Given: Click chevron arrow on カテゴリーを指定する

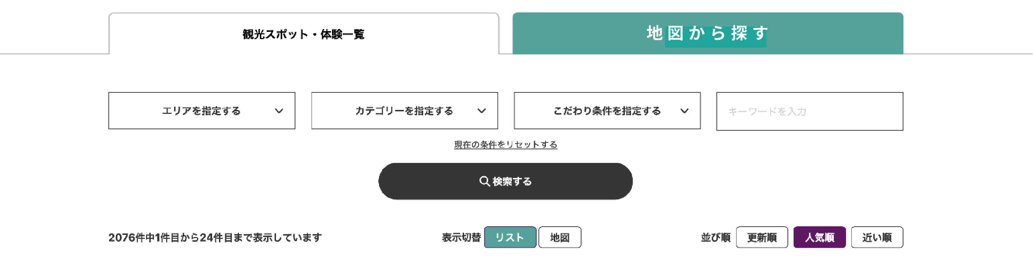Looking at the screenshot, I should (482, 111).
